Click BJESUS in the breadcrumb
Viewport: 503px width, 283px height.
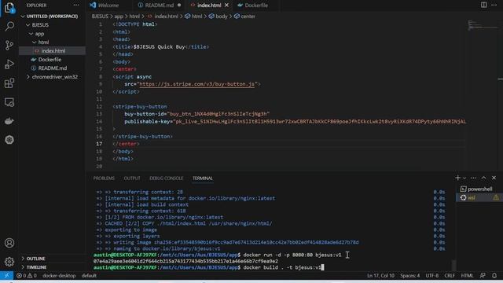coord(100,16)
